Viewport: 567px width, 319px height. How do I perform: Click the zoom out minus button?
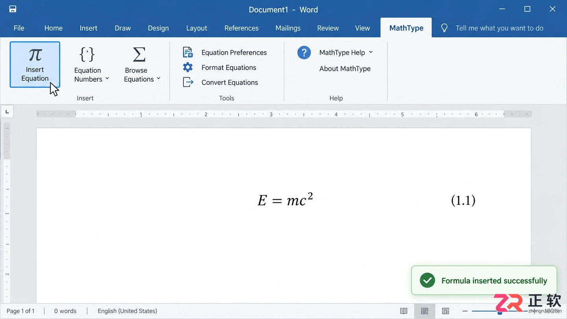465,311
